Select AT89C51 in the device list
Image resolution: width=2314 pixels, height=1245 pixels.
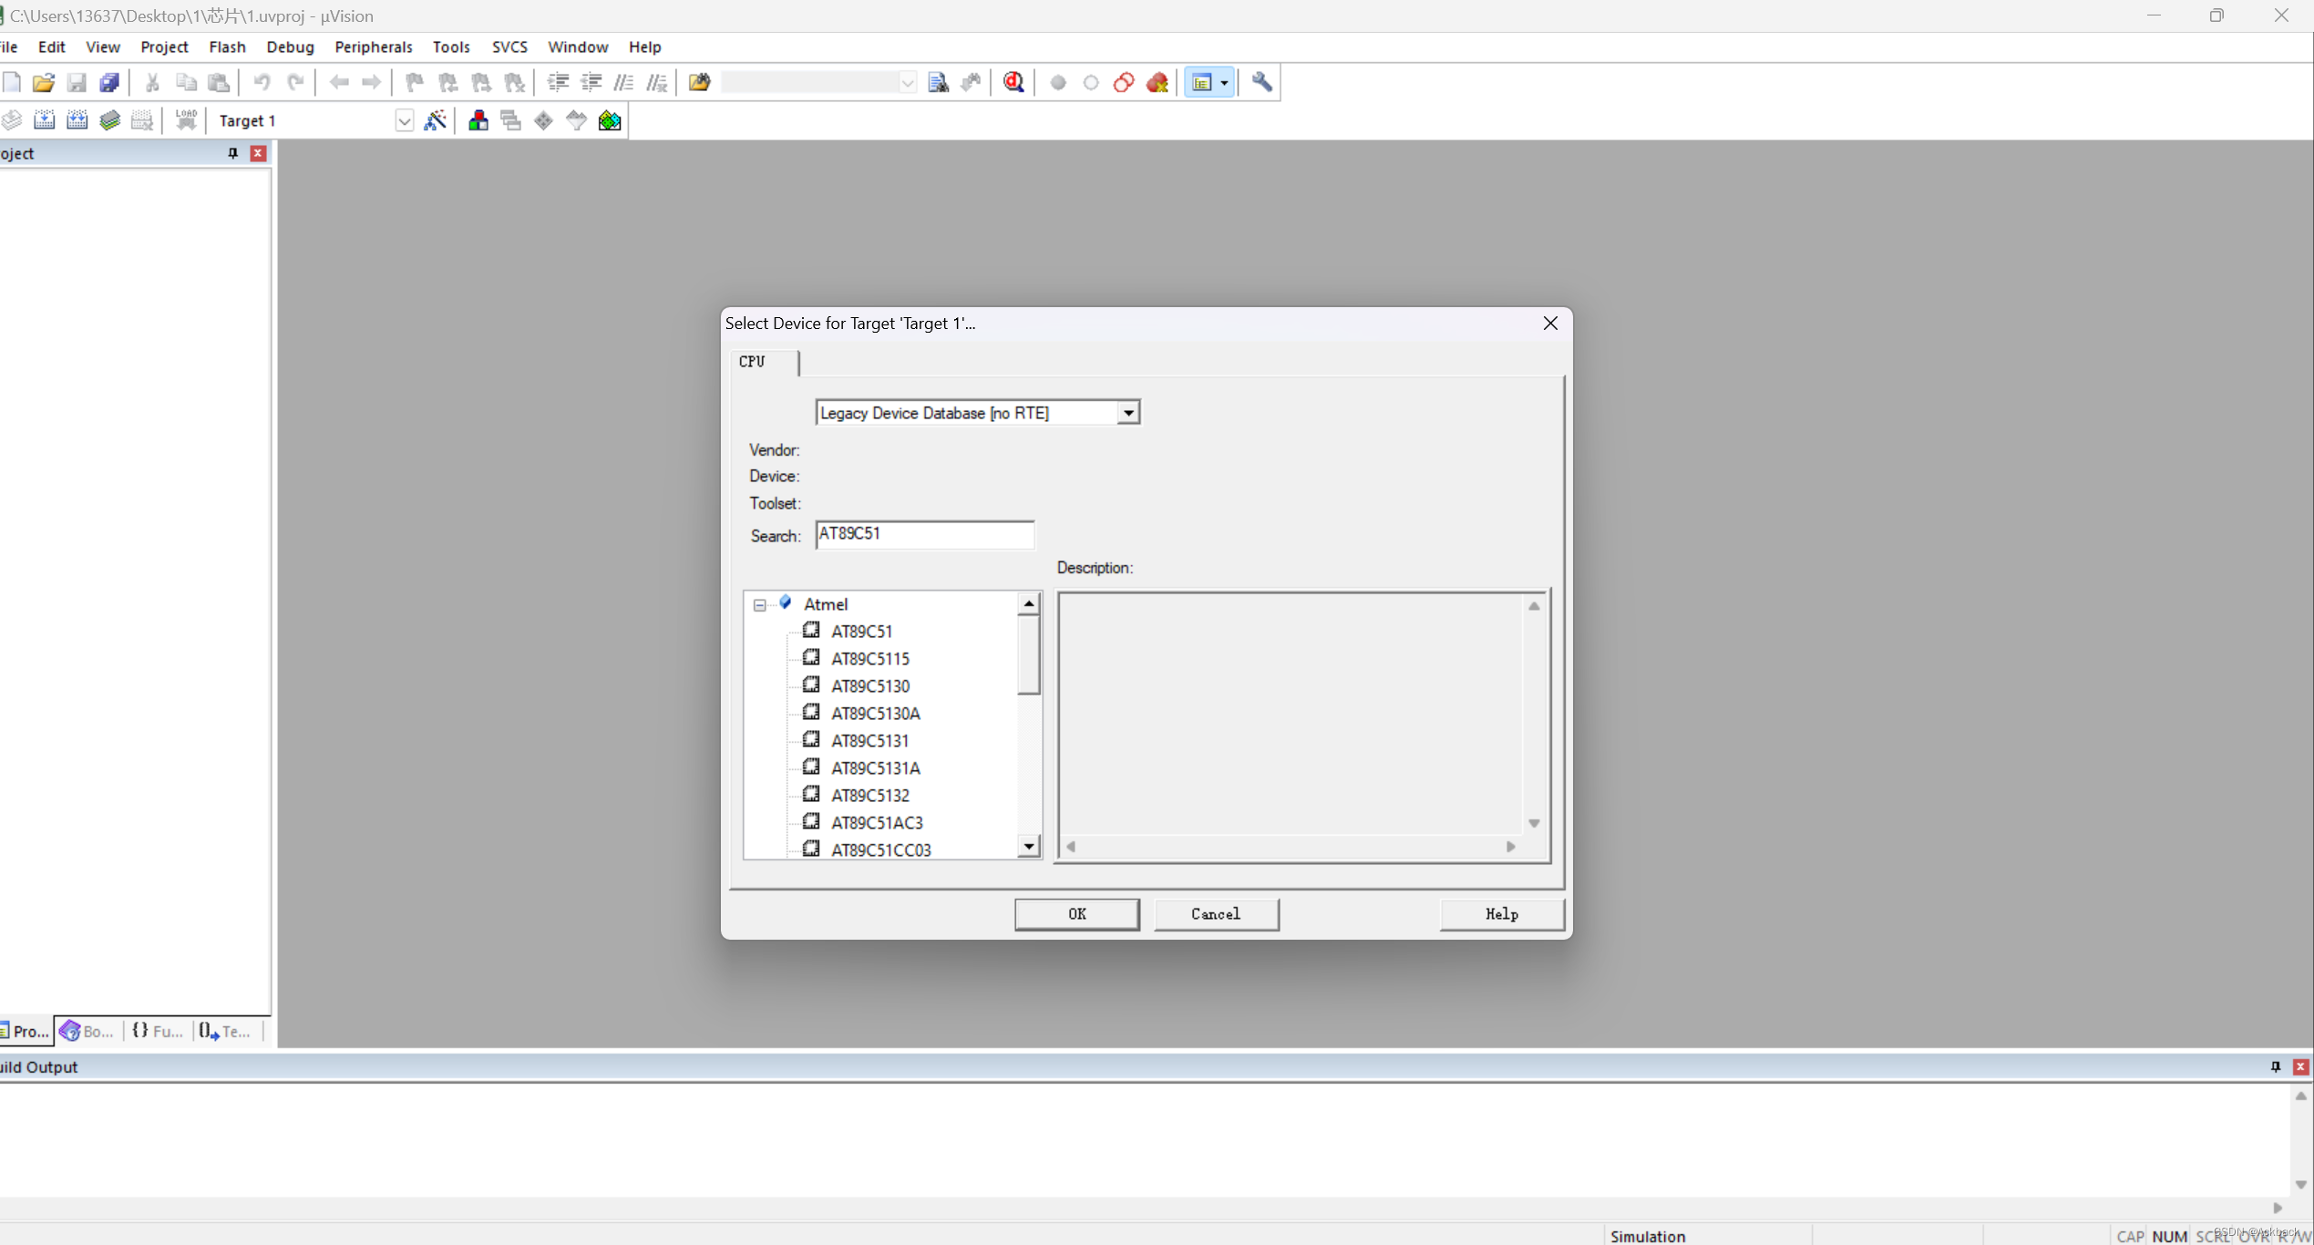861,631
